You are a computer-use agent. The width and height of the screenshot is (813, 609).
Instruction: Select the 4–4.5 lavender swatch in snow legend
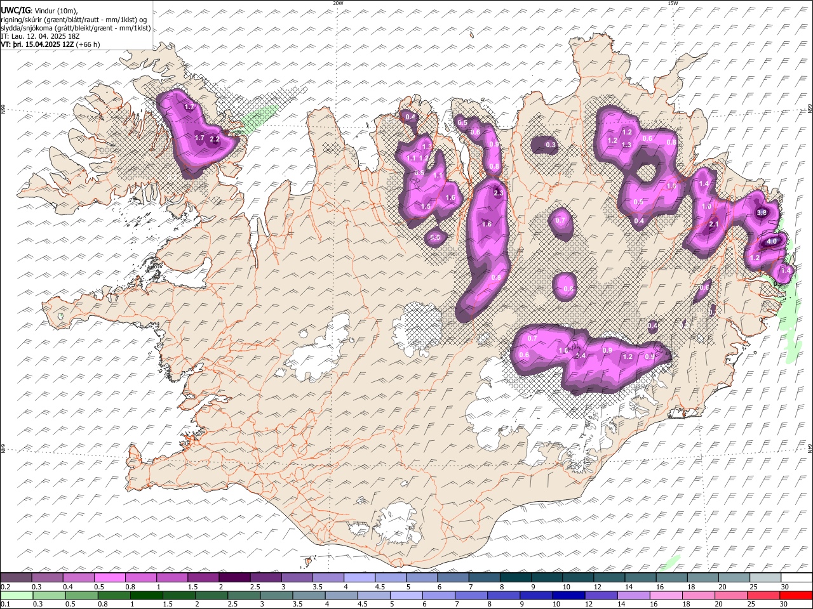pos(359,577)
